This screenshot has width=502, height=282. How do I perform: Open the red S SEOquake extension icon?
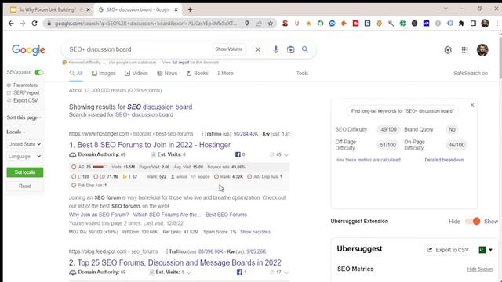(285, 23)
